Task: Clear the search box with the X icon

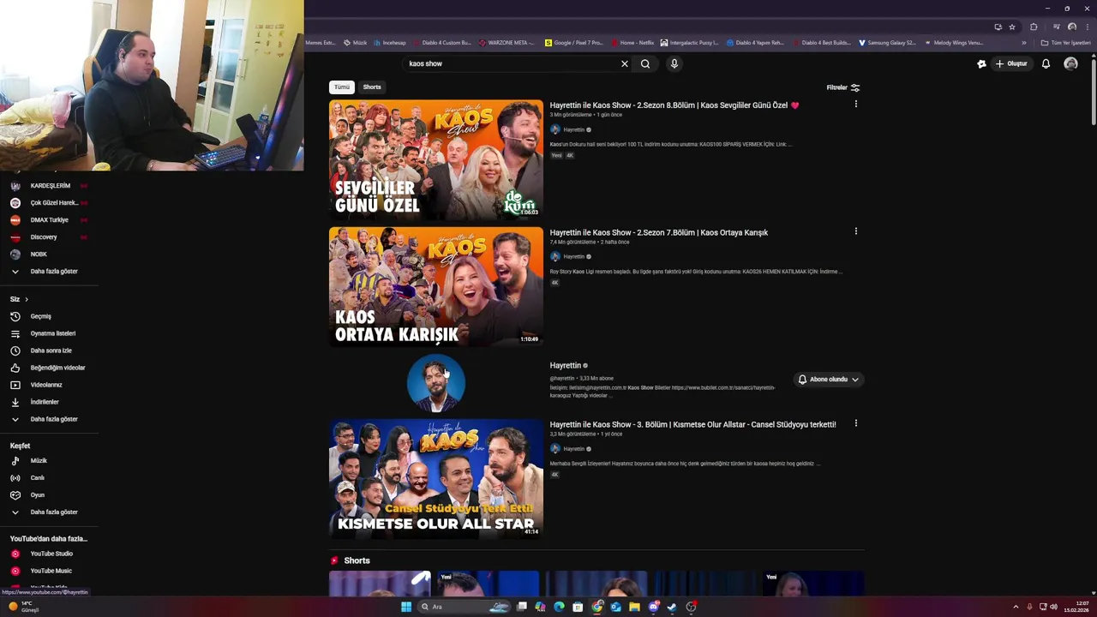Action: [x=624, y=63]
